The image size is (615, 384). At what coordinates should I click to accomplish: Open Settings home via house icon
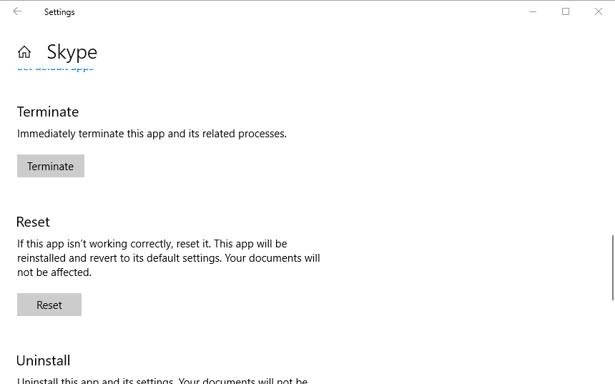click(24, 51)
